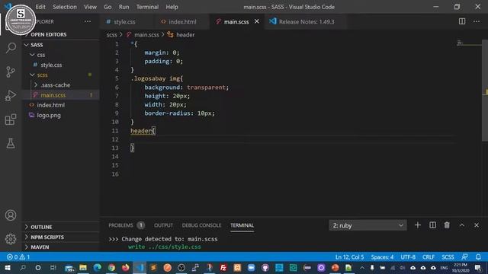This screenshot has width=488, height=274.
Task: Open the Terminal menu
Action: pos(147,7)
